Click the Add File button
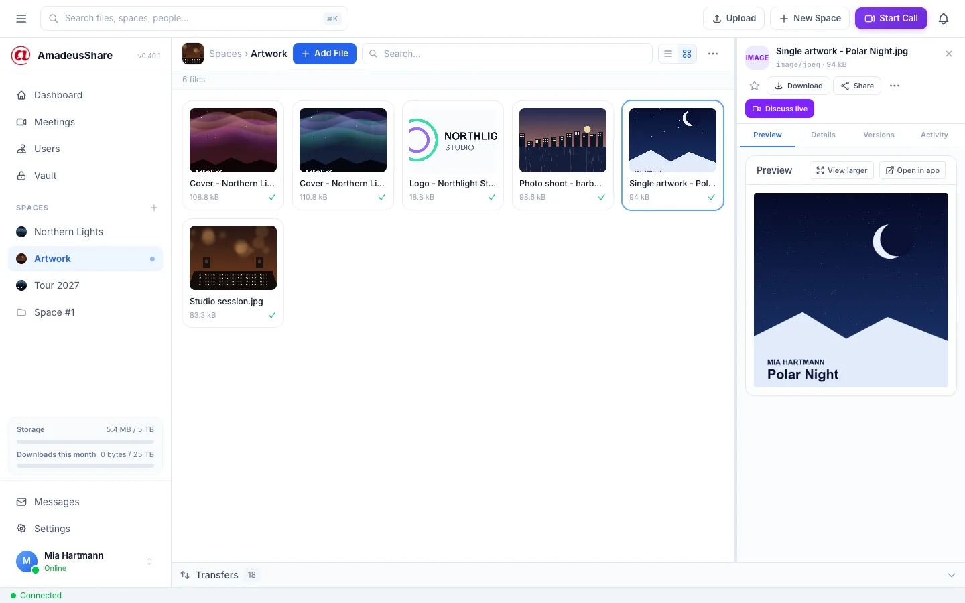 coord(324,54)
